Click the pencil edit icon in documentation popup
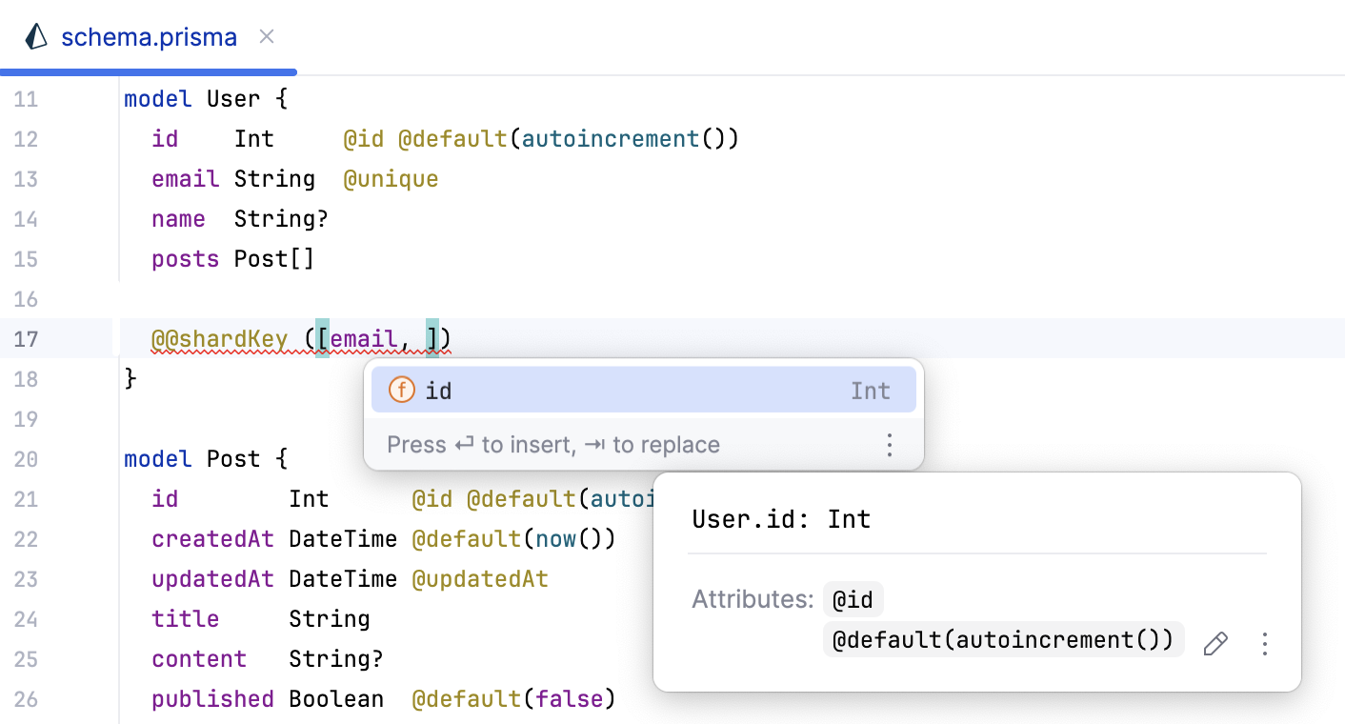Image resolution: width=1345 pixels, height=724 pixels. click(1215, 644)
